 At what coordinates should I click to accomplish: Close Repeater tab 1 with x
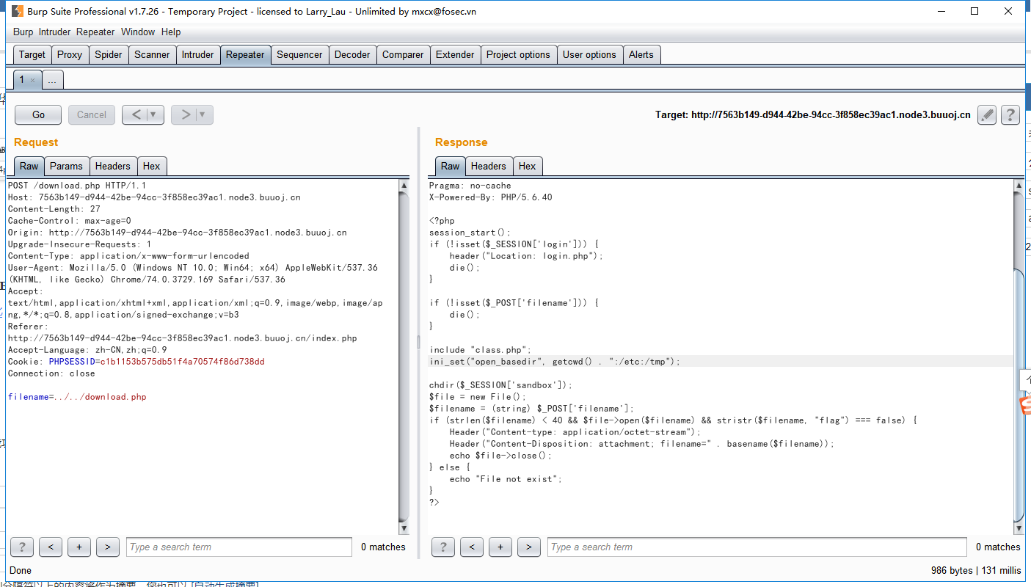pos(32,80)
